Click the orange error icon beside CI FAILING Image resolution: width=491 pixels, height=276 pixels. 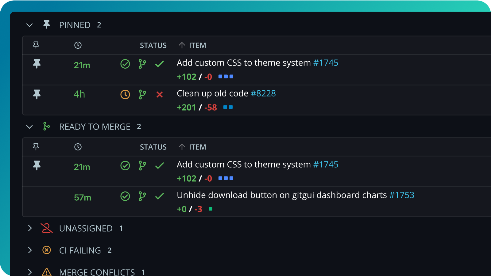46,250
